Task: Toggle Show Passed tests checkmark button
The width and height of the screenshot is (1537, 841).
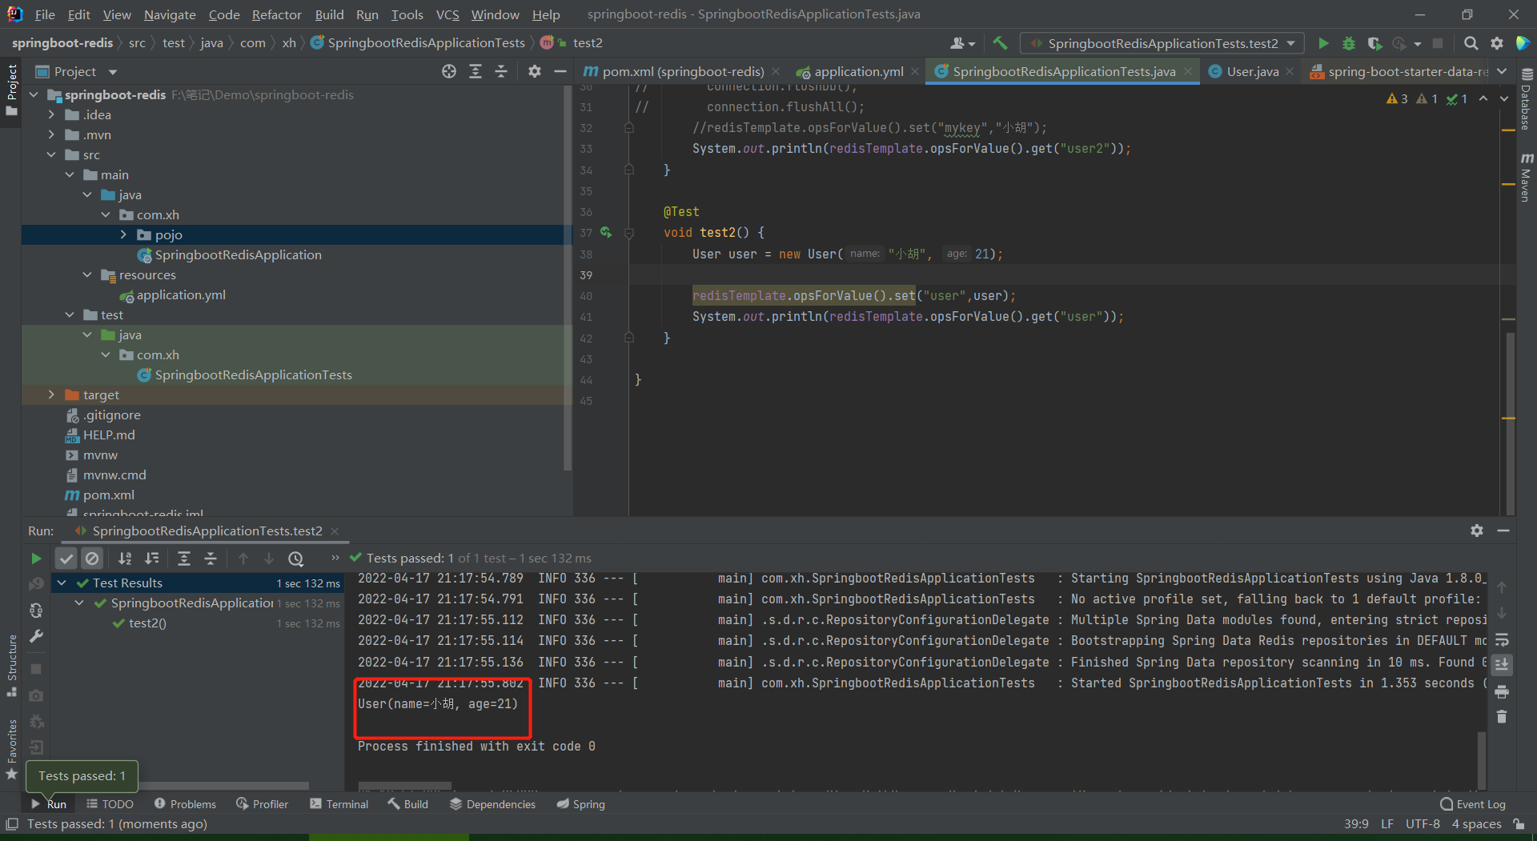Action: tap(66, 559)
